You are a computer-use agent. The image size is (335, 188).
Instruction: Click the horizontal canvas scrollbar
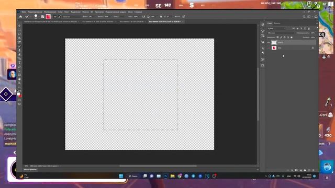tap(158, 166)
